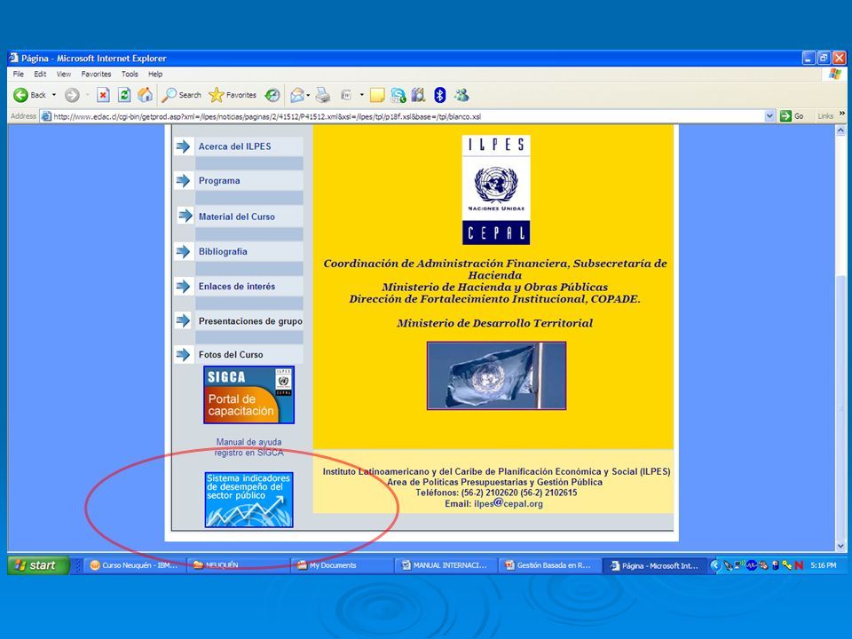Expand the address bar dropdown
Viewport: 852px width, 639px height.
coord(769,115)
